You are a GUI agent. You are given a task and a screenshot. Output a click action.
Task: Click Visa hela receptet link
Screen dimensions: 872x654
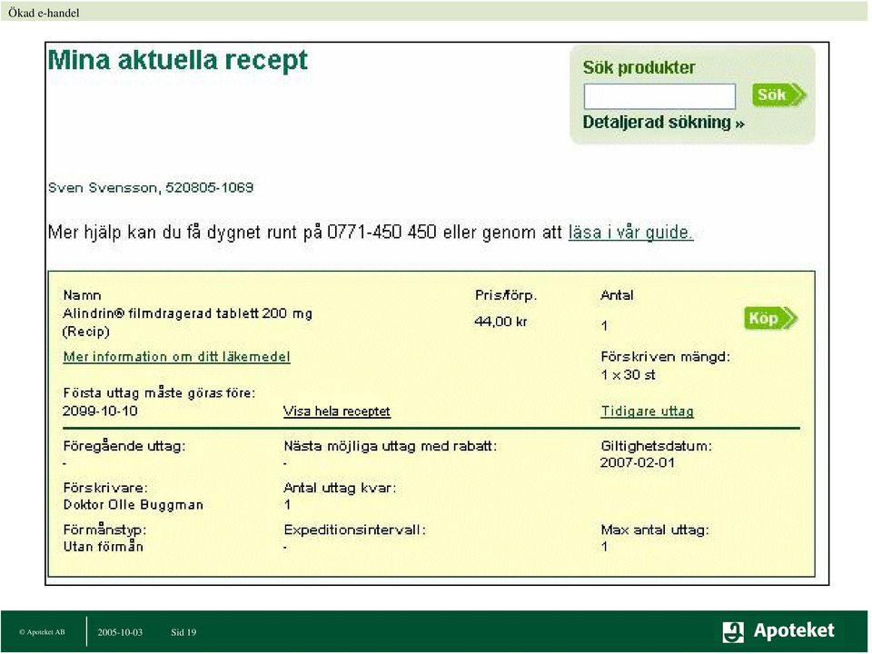[336, 411]
